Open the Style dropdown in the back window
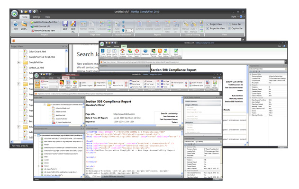 [235, 17]
